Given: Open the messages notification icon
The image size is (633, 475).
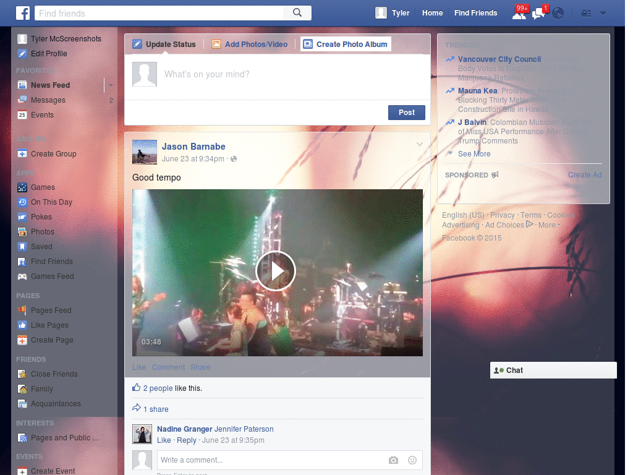Looking at the screenshot, I should 538,14.
